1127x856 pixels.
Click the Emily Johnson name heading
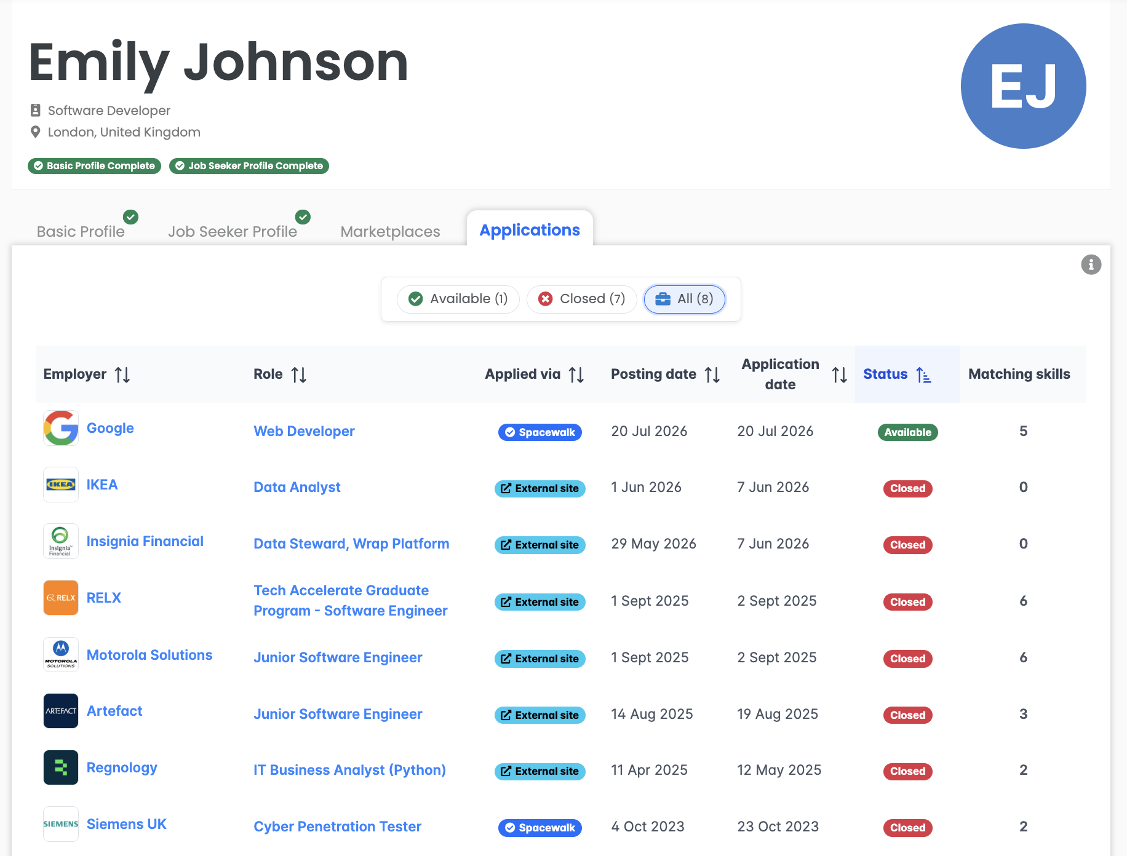218,62
